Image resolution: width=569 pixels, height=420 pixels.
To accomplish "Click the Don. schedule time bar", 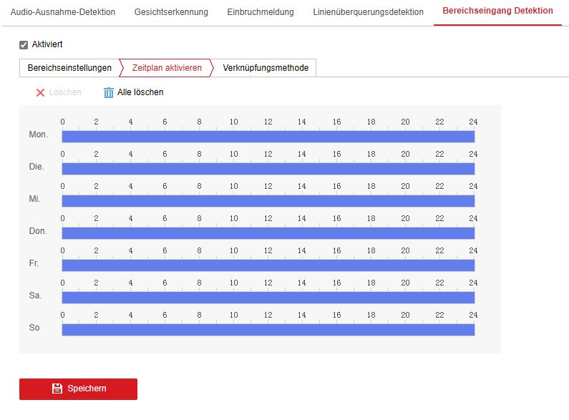I will point(268,233).
